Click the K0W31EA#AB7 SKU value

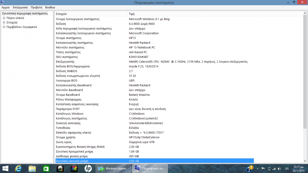click(139, 57)
